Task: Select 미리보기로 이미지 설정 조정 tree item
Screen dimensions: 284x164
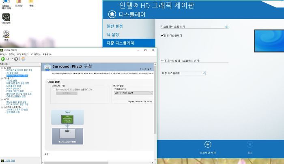Action: (x=19, y=70)
